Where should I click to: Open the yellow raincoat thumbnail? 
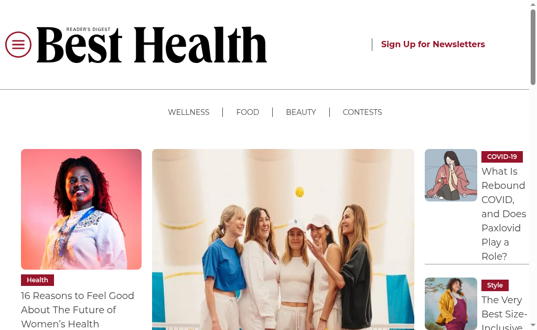point(450,304)
